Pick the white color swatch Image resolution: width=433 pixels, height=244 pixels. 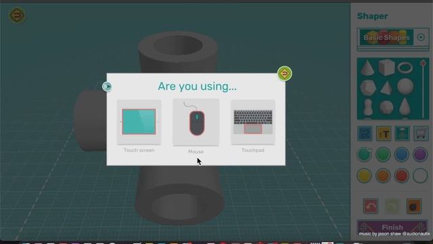[x=420, y=176]
